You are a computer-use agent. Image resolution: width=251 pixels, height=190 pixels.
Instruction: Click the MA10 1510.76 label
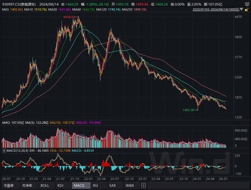36,10
